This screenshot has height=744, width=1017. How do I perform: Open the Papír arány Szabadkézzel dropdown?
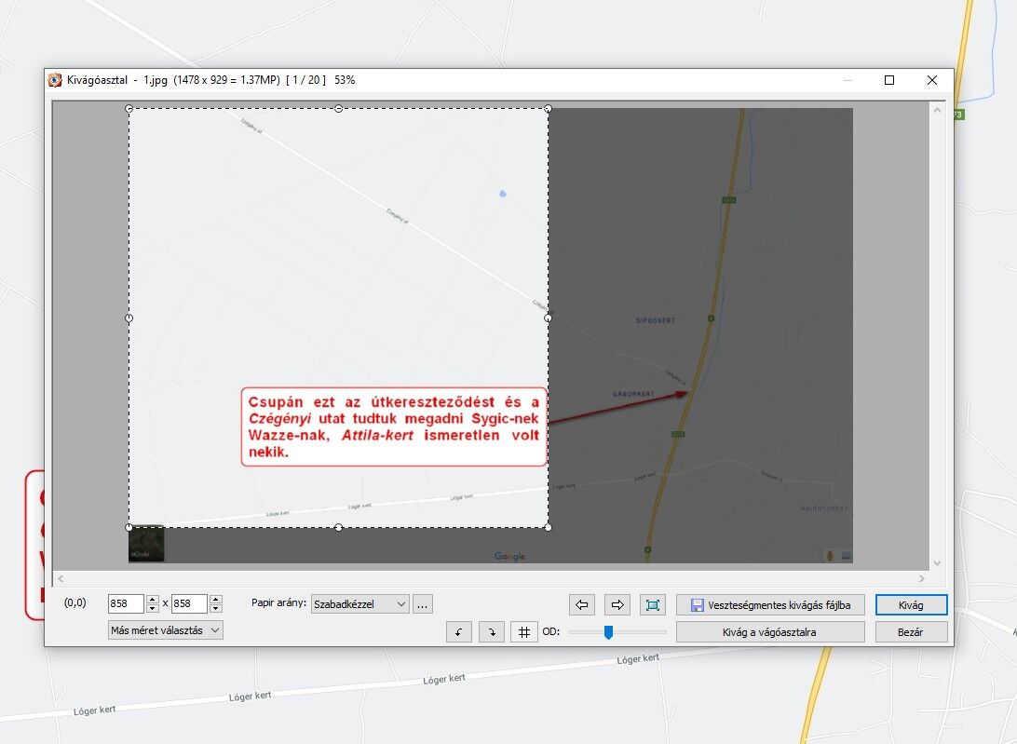[360, 604]
